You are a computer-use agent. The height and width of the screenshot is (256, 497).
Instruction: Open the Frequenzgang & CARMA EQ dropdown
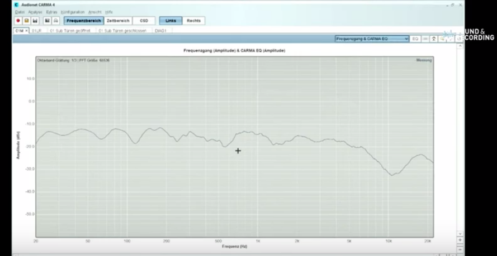click(372, 38)
